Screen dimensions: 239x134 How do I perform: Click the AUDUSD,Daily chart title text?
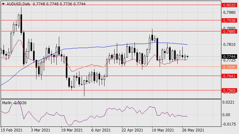(x=19, y=4)
